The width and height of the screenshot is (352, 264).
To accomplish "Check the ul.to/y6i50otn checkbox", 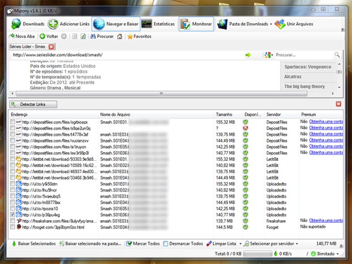I will click(x=13, y=184).
